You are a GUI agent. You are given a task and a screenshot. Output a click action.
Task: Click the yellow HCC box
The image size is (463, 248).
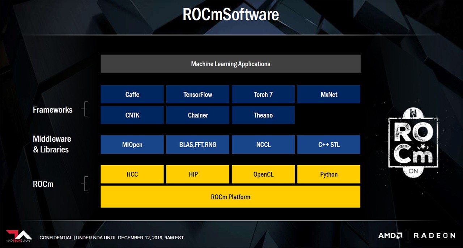pyautogui.click(x=132, y=174)
